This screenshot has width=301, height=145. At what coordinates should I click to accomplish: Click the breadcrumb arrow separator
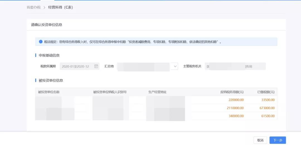[x=44, y=8]
